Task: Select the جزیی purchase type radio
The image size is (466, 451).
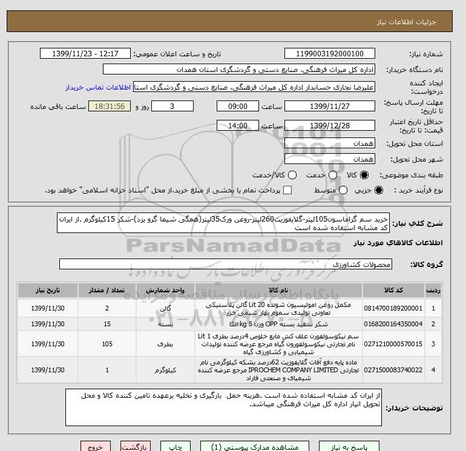Action: tap(379, 190)
